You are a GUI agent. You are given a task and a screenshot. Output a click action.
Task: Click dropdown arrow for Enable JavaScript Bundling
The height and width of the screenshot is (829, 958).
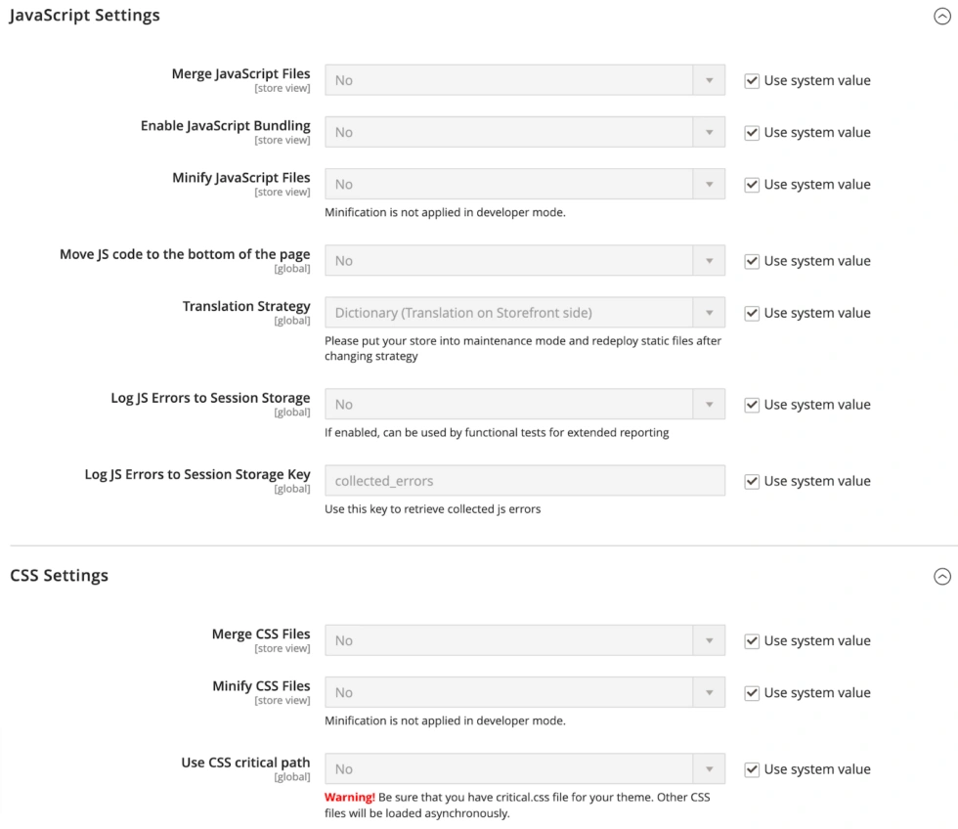point(710,132)
